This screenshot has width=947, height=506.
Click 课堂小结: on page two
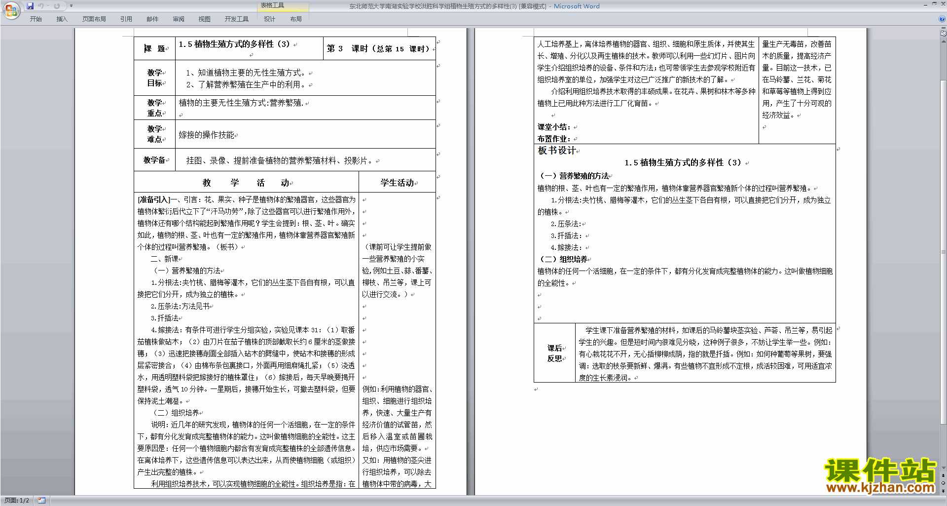click(554, 127)
